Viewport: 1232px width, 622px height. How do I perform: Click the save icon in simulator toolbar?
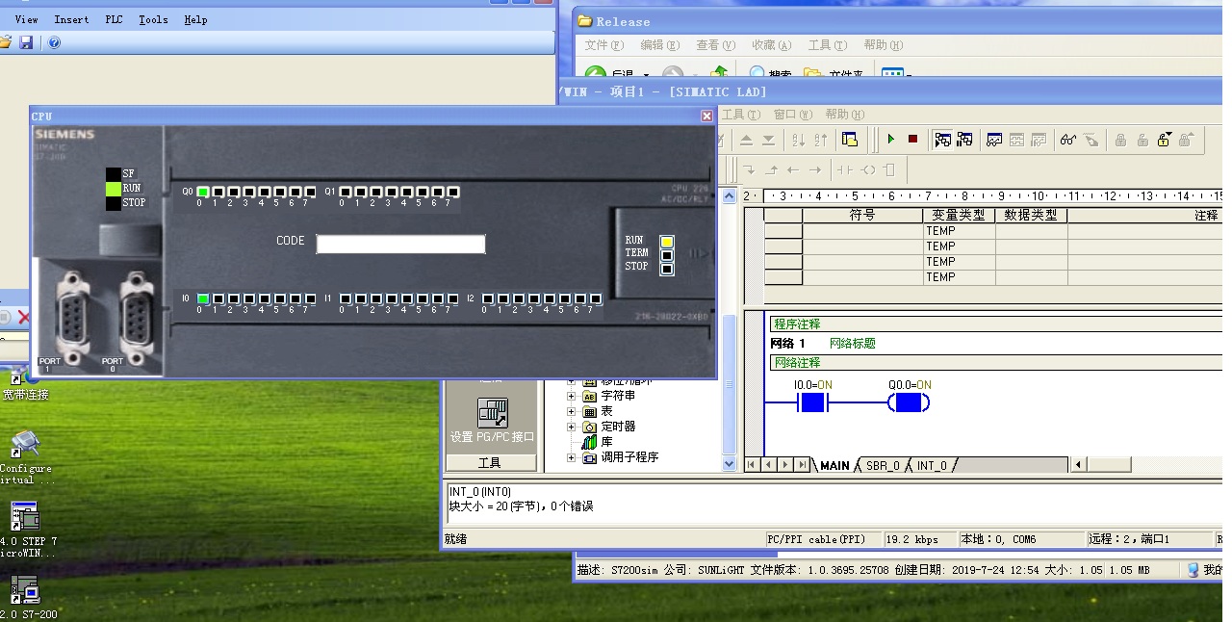[x=26, y=42]
